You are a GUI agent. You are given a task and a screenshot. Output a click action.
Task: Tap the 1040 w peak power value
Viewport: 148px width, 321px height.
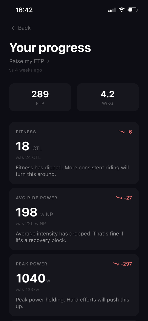tap(31, 278)
